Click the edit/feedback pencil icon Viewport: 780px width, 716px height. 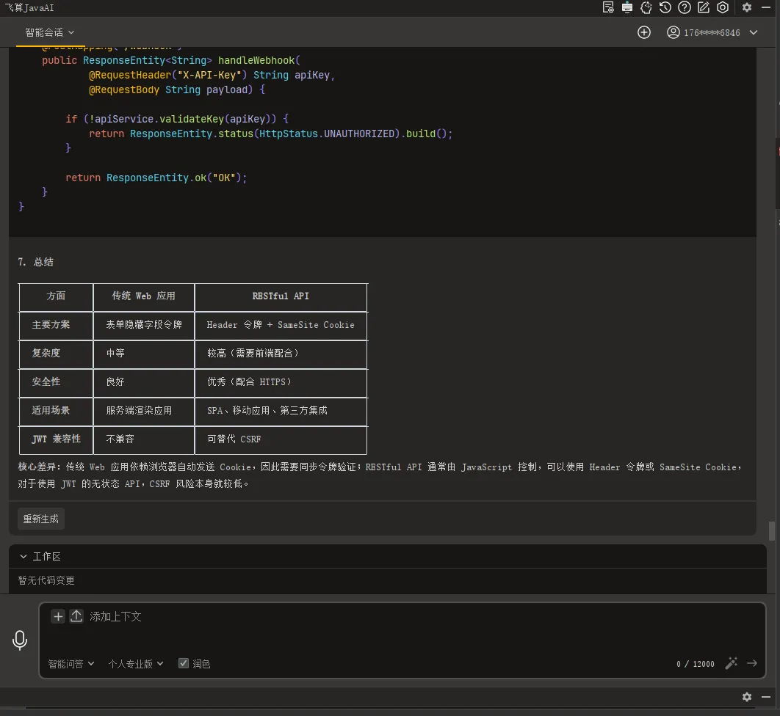click(704, 7)
